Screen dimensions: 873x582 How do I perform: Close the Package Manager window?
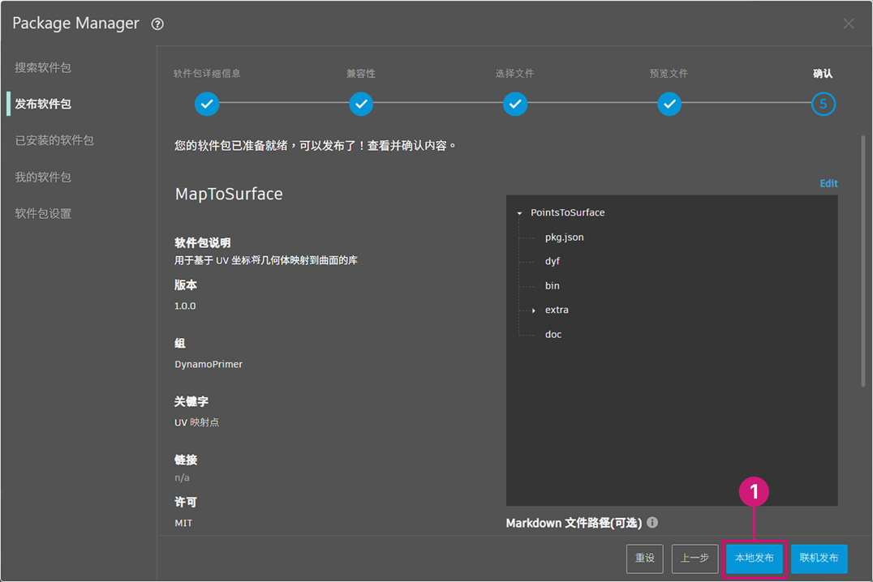(x=849, y=24)
